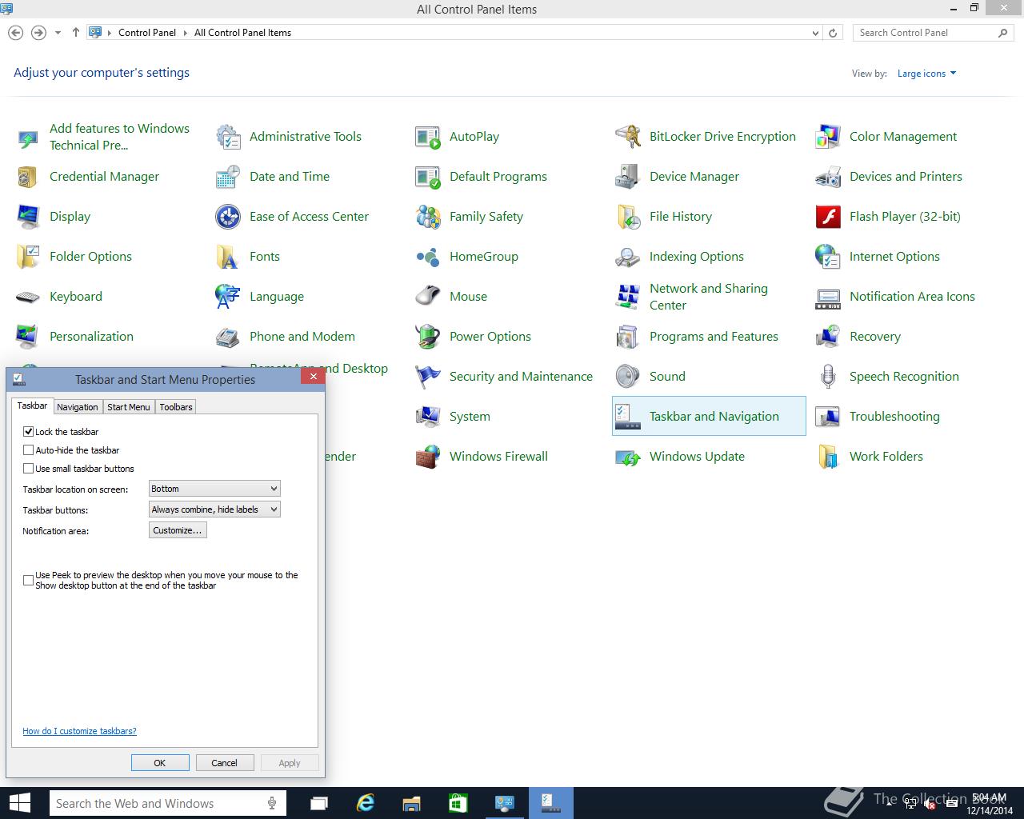Open Internet Explorer on taskbar
The width and height of the screenshot is (1024, 819).
point(366,803)
